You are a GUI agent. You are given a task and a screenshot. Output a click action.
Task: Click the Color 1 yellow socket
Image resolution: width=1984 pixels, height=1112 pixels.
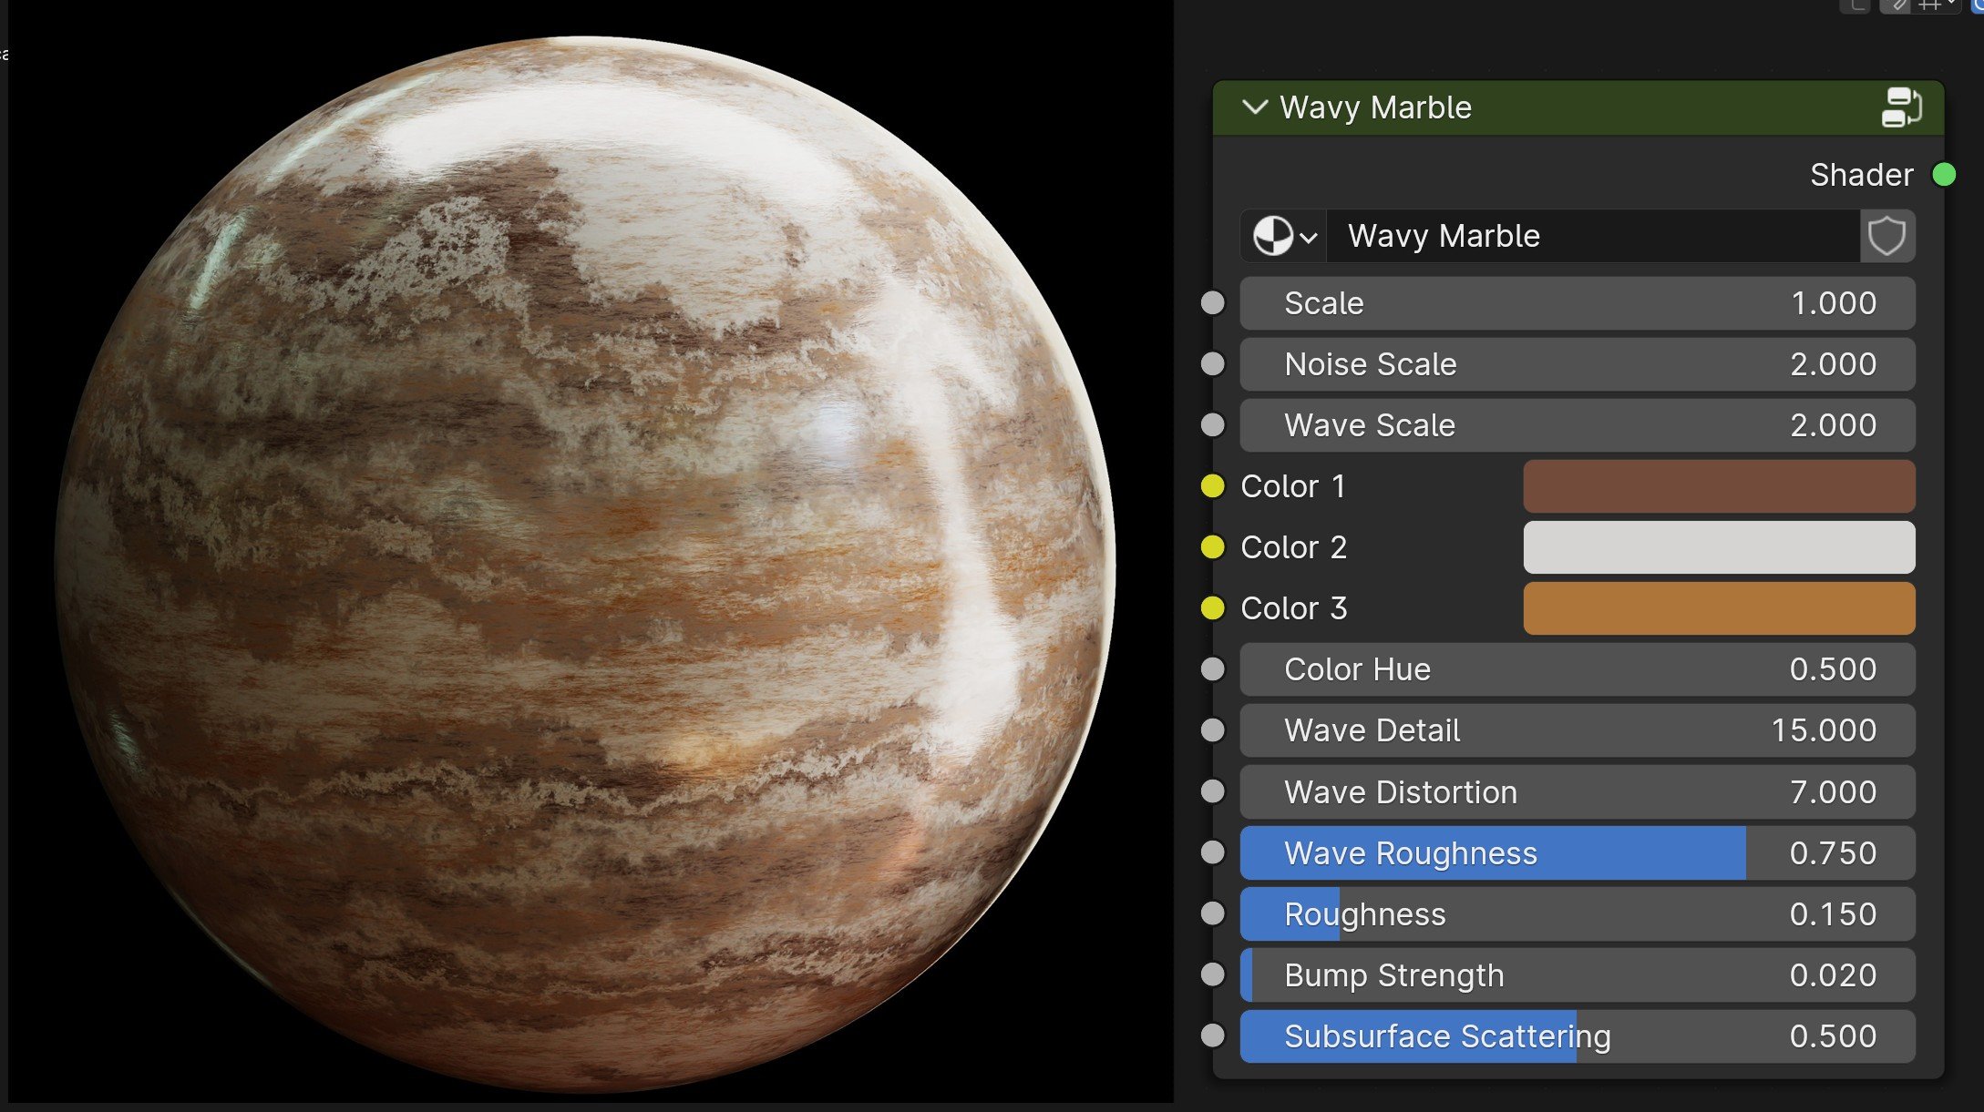pyautogui.click(x=1213, y=486)
